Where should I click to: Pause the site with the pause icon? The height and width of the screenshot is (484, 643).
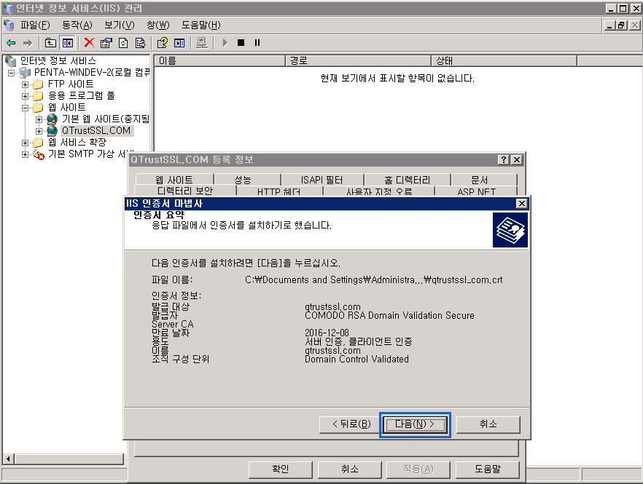coord(257,43)
